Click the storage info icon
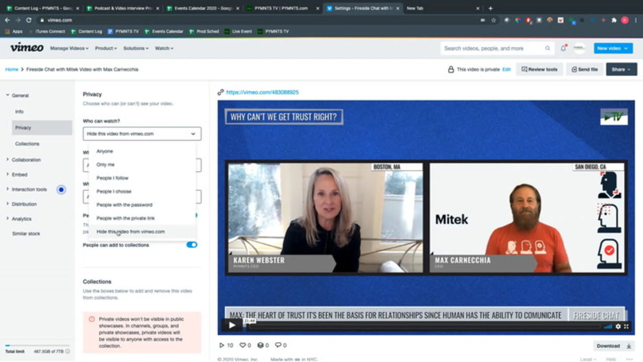This screenshot has width=643, height=362. click(67, 351)
